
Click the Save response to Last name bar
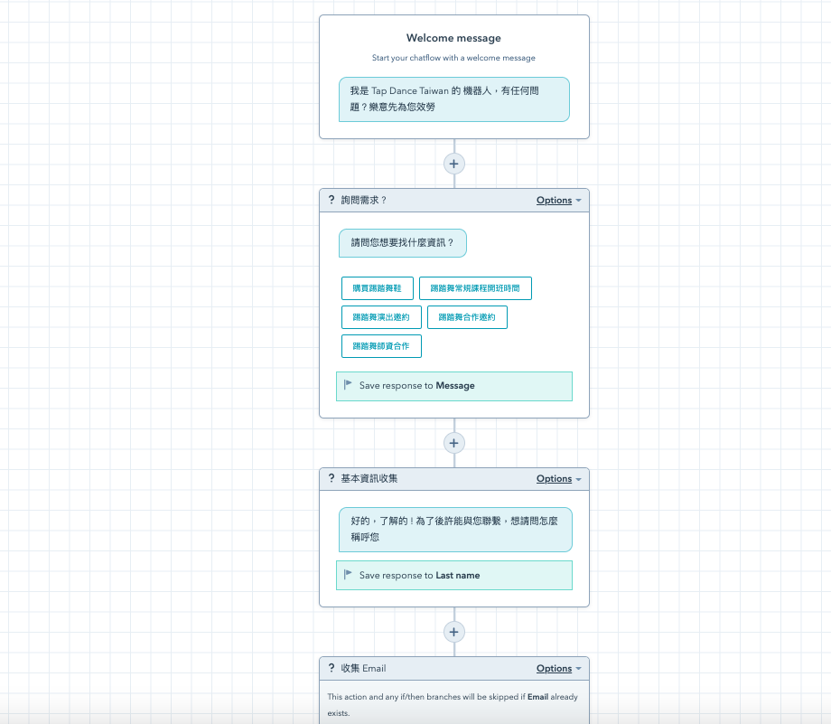click(454, 575)
